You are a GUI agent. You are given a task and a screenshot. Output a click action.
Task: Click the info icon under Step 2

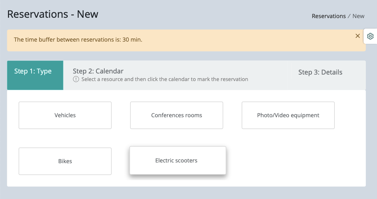[x=76, y=79]
